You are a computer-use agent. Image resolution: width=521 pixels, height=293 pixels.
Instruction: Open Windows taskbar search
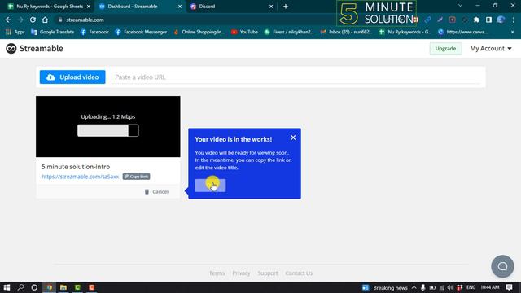20,287
